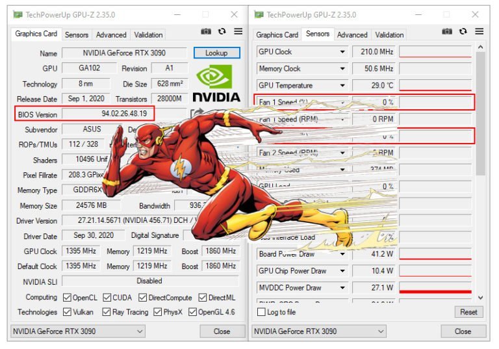The width and height of the screenshot is (499, 349).
Task: Open GPU selector dropdown in Sensors window
Action: pos(319,331)
